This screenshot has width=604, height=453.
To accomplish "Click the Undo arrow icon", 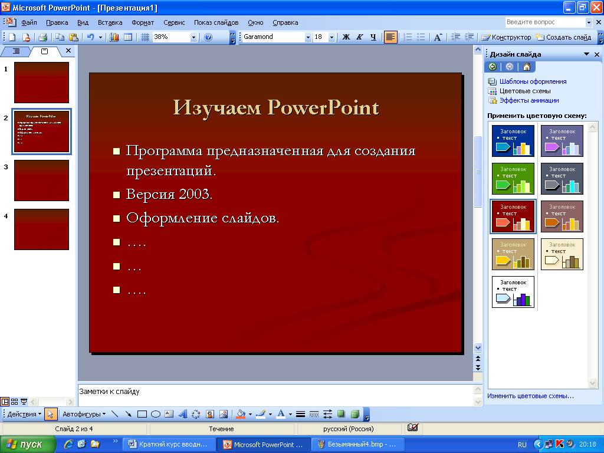I will point(90,37).
